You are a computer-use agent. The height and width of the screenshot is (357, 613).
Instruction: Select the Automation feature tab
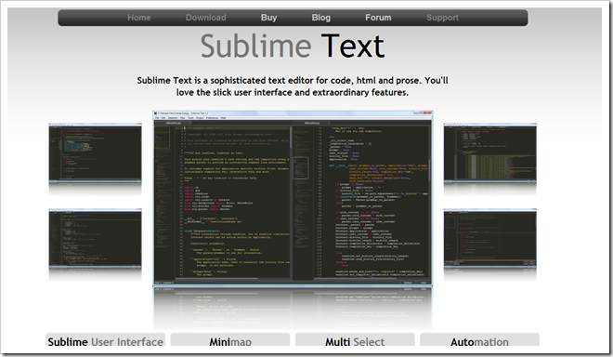coord(479,339)
